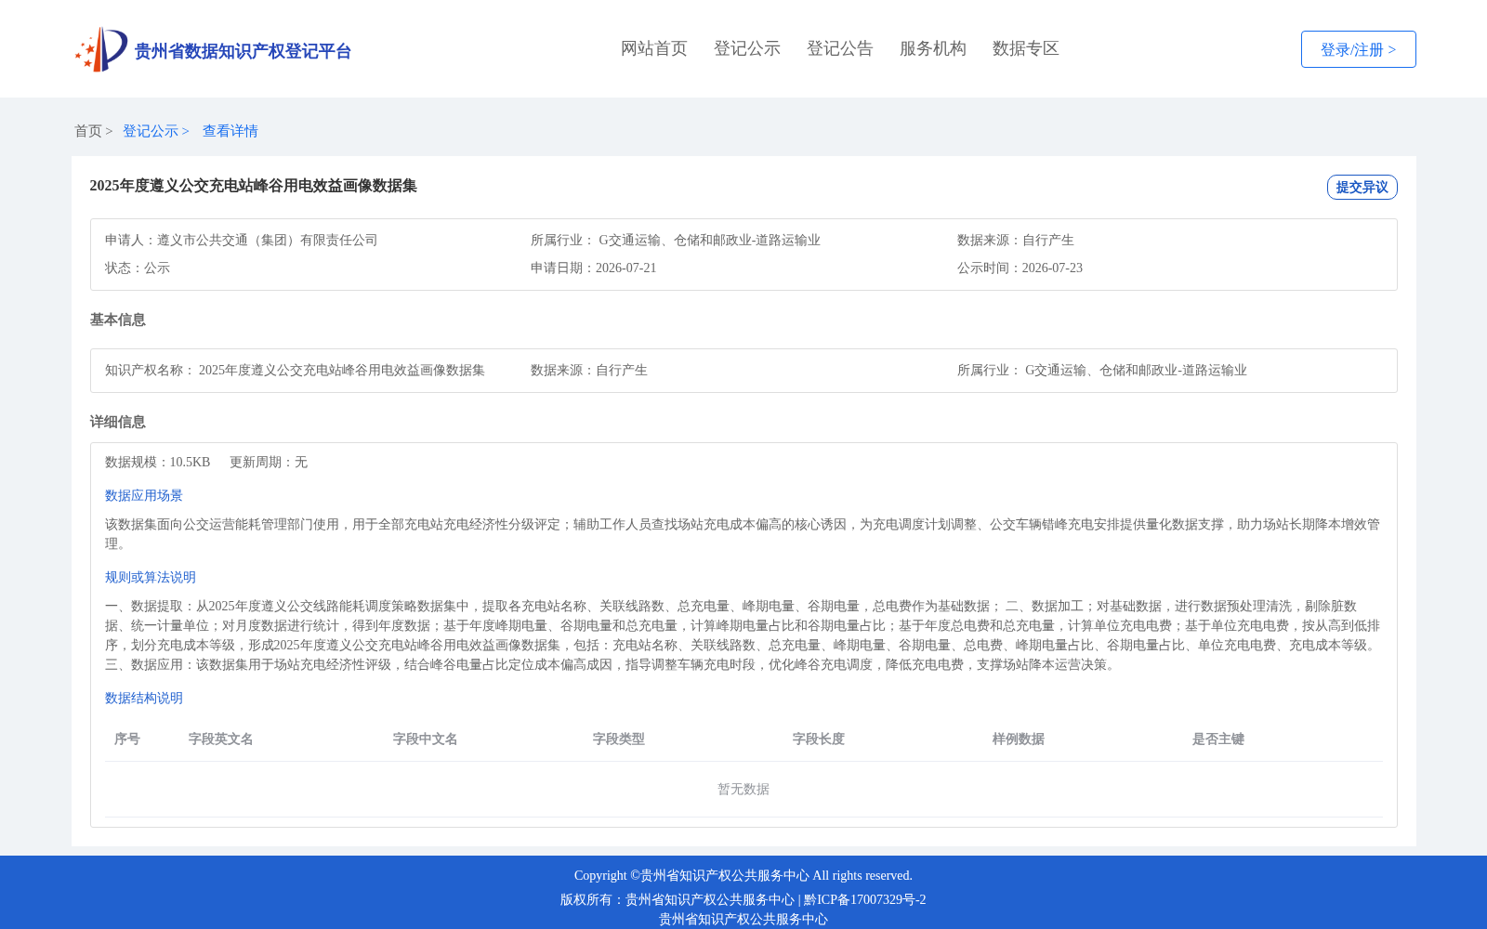
Task: Click the 字段类型 column header
Action: 619,739
